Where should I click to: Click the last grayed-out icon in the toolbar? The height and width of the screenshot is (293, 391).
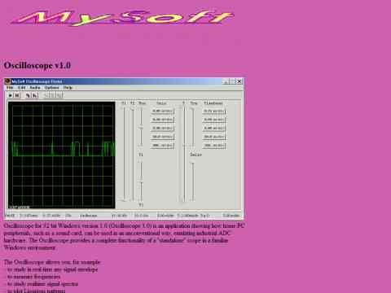tap(59, 95)
